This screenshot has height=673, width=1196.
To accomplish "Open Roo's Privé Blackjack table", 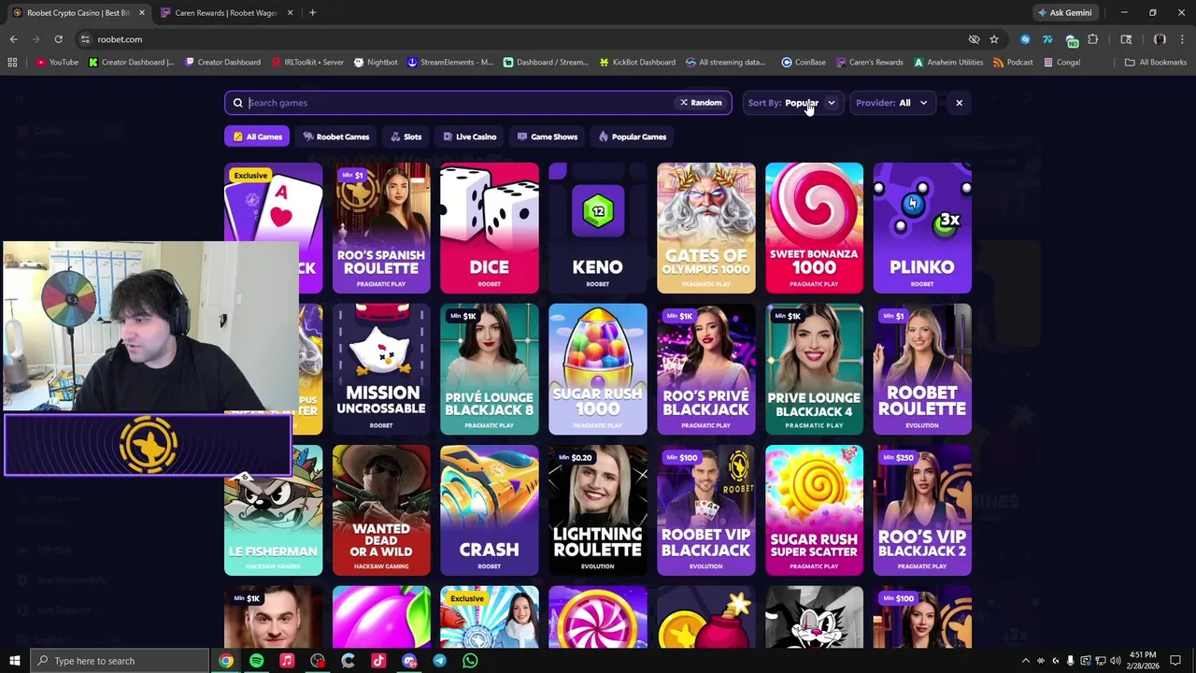I will point(706,369).
